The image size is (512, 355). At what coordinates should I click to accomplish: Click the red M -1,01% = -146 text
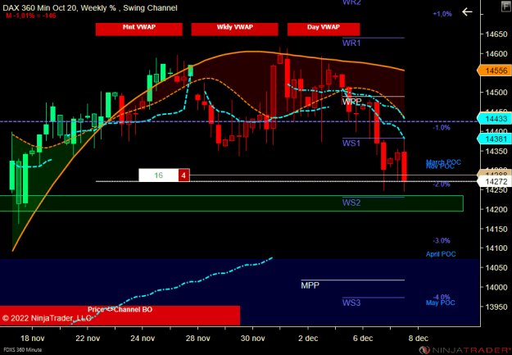pos(30,16)
